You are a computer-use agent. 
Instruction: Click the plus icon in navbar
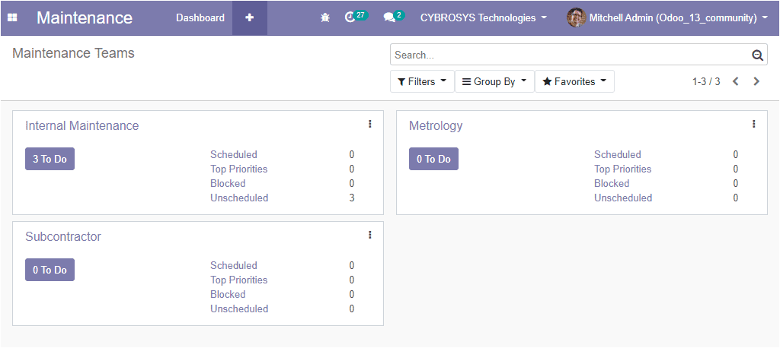249,17
